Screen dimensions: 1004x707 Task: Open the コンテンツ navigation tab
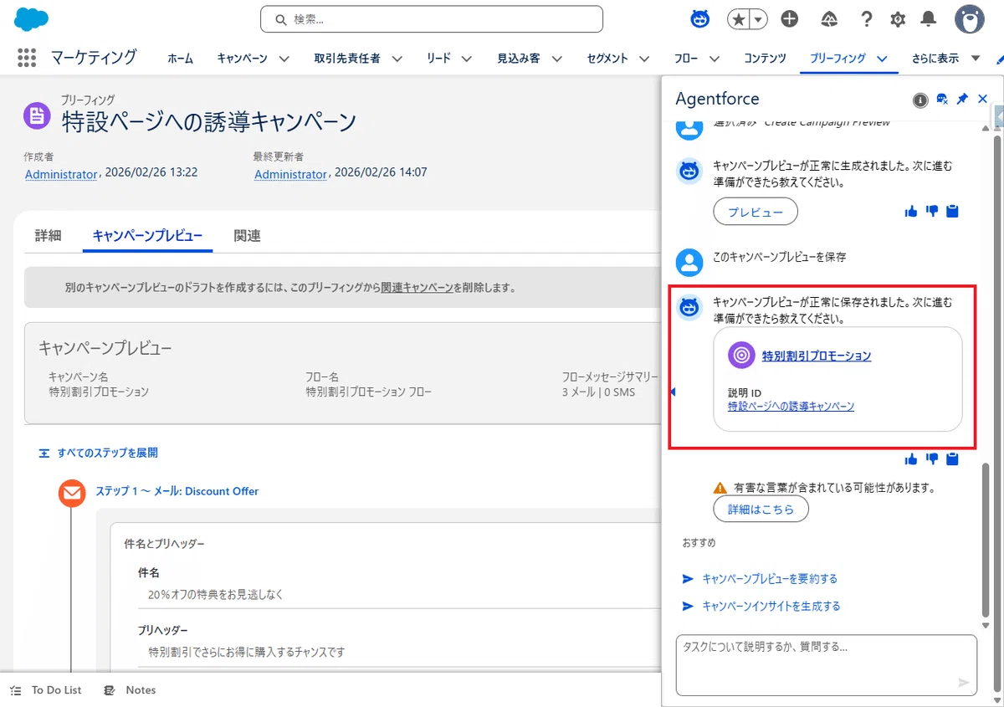point(765,59)
